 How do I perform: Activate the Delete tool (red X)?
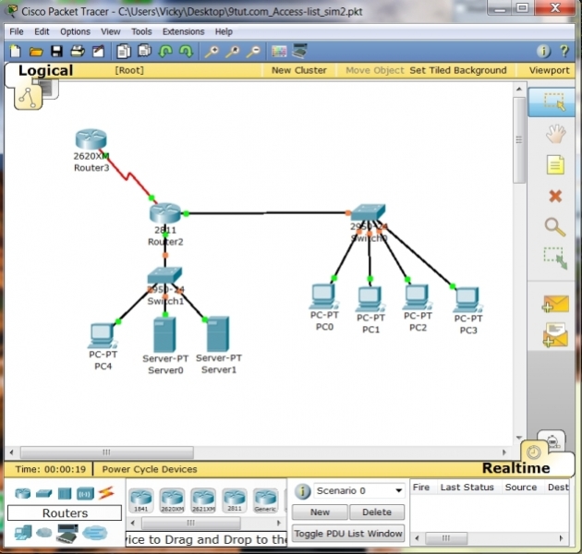coord(554,196)
